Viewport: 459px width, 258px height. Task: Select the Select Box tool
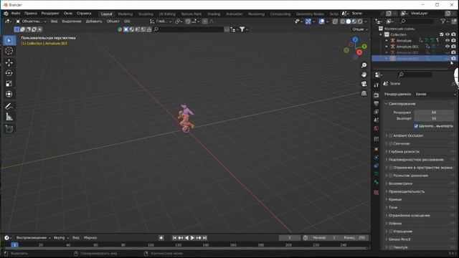click(x=9, y=40)
